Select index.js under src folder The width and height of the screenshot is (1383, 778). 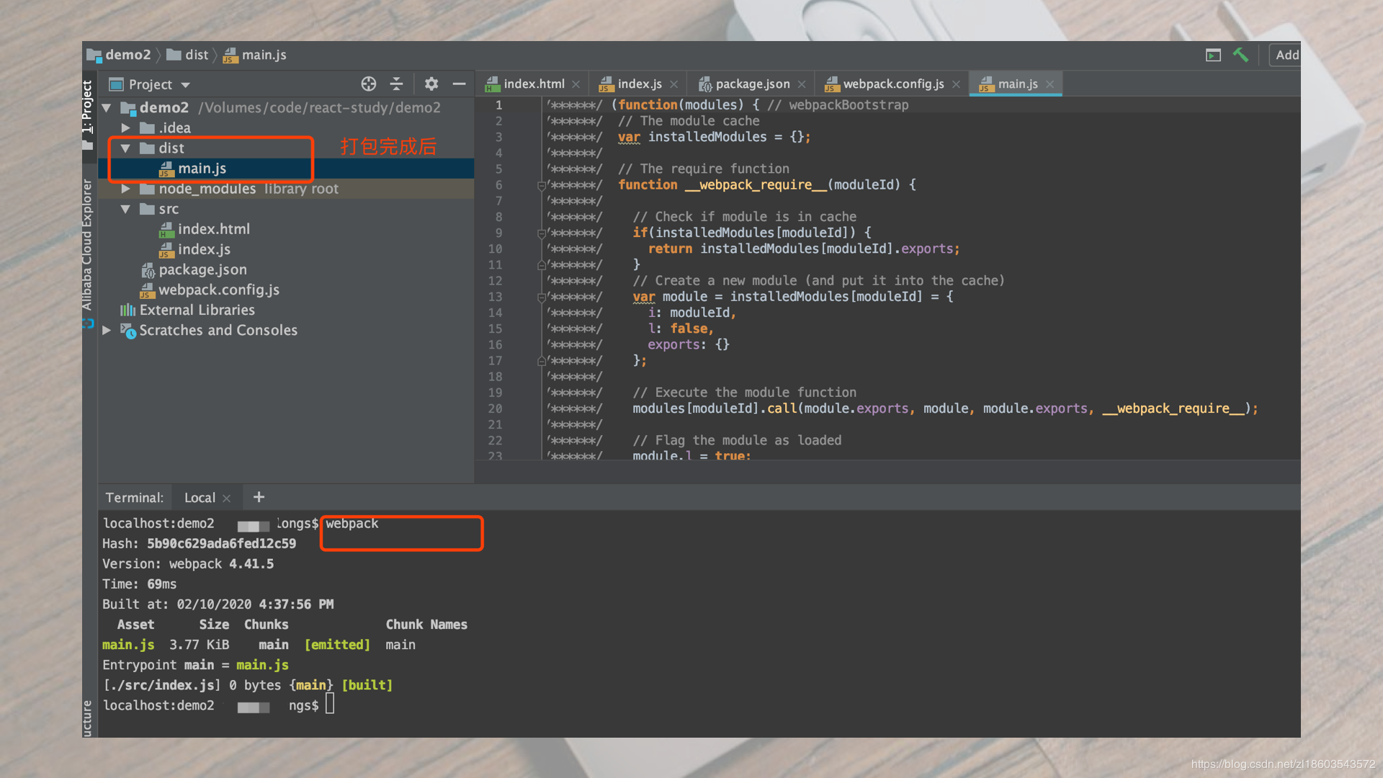204,249
